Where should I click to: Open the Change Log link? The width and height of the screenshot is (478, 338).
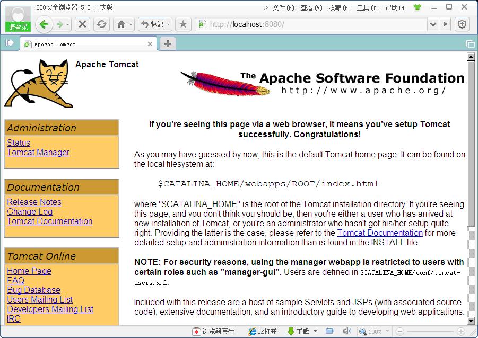click(30, 211)
